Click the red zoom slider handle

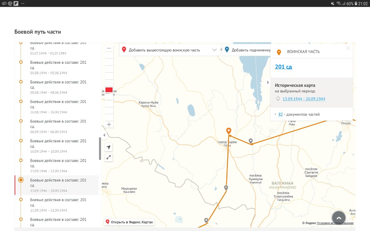[109, 90]
